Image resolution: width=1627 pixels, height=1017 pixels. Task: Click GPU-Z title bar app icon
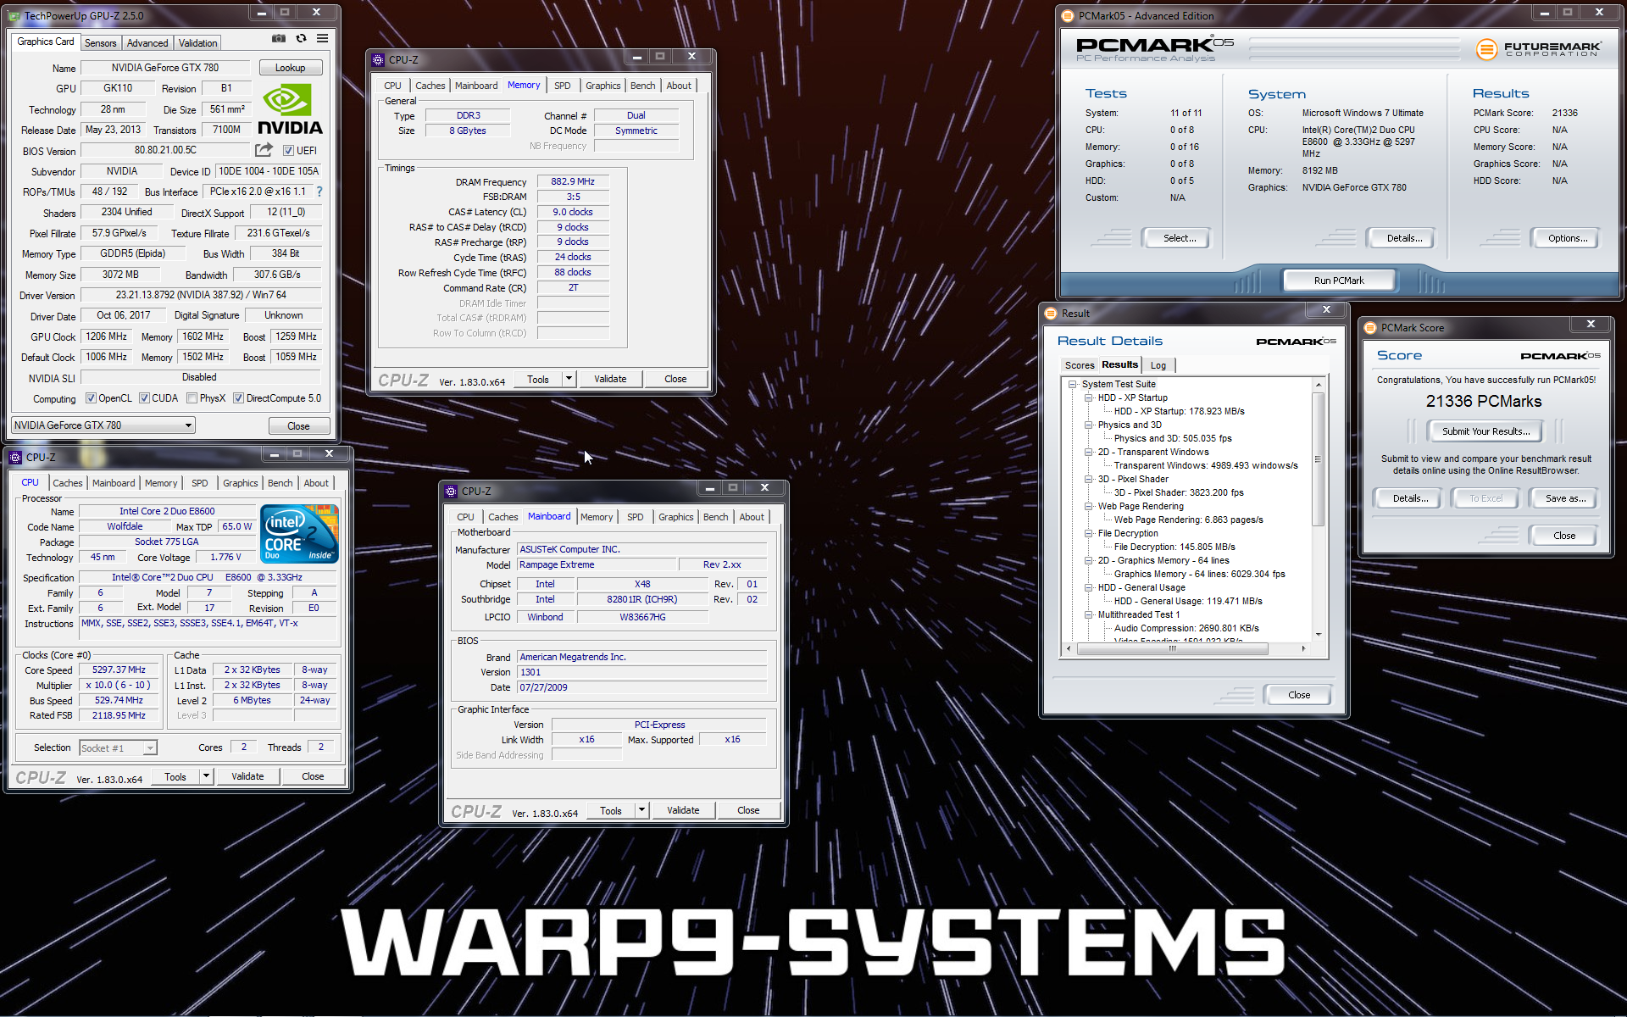click(14, 15)
